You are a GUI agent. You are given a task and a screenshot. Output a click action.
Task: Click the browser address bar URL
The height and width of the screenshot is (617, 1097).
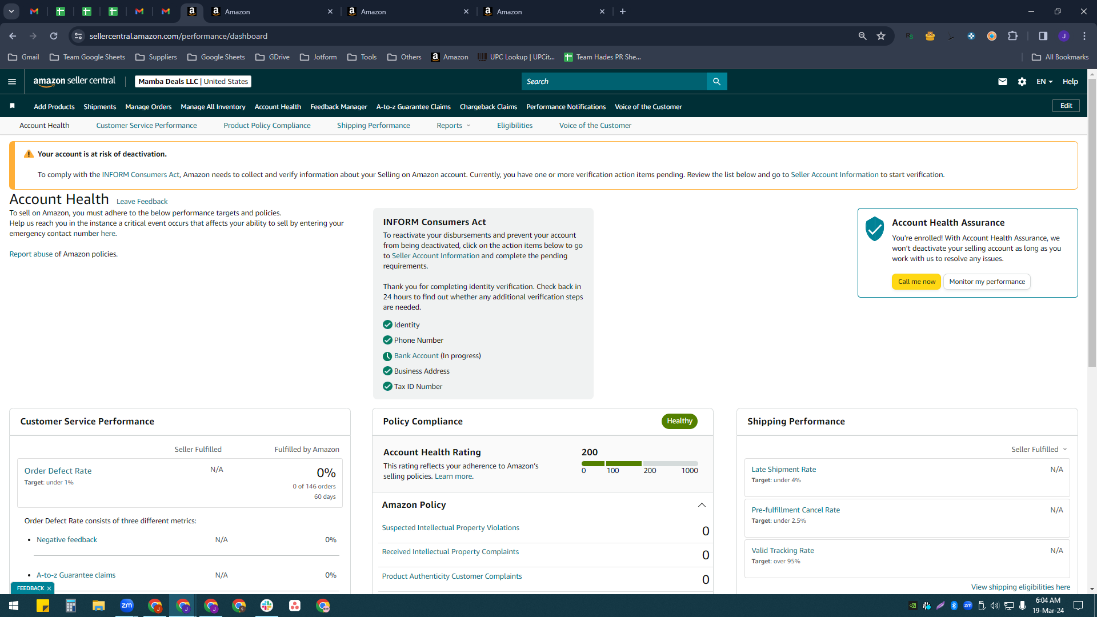tap(178, 36)
